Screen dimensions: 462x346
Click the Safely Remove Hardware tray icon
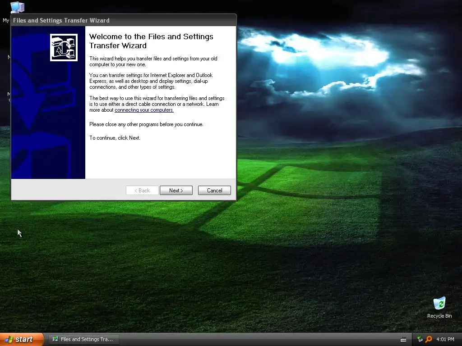point(420,339)
